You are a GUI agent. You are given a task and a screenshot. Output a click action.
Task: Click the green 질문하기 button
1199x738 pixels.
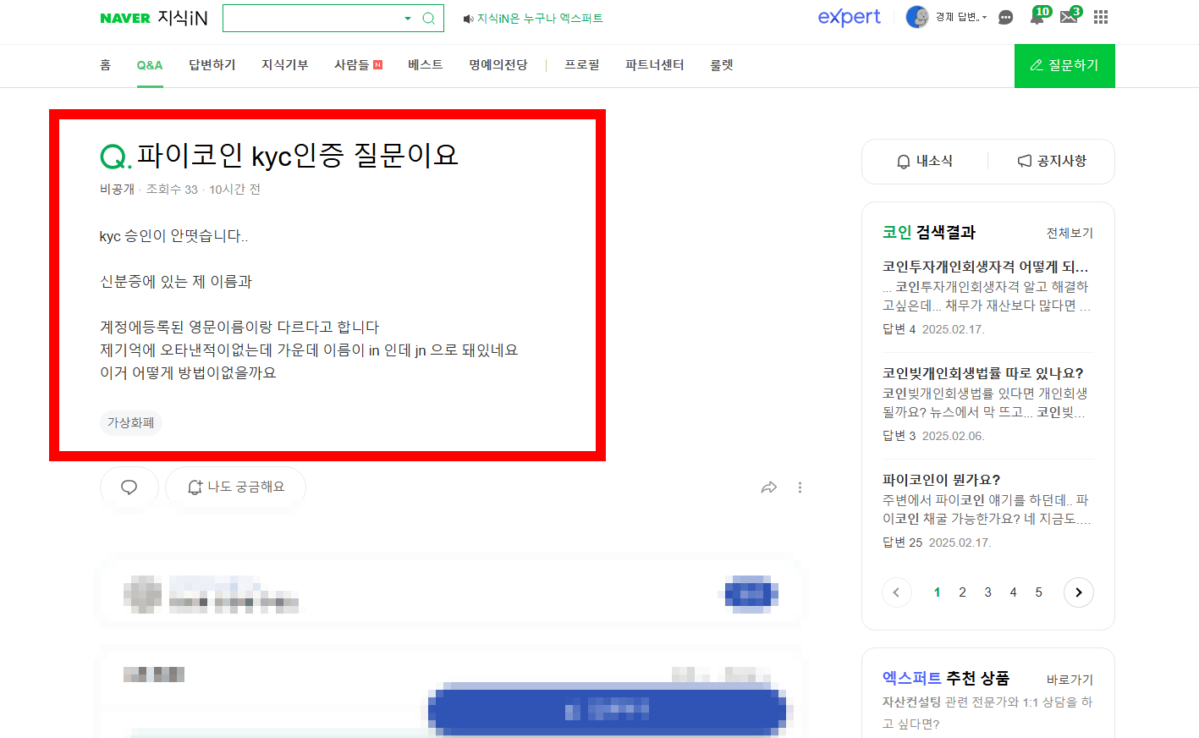pyautogui.click(x=1064, y=65)
